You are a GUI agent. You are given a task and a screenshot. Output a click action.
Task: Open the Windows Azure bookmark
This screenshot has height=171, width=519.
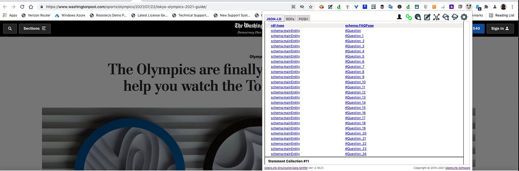coord(70,15)
